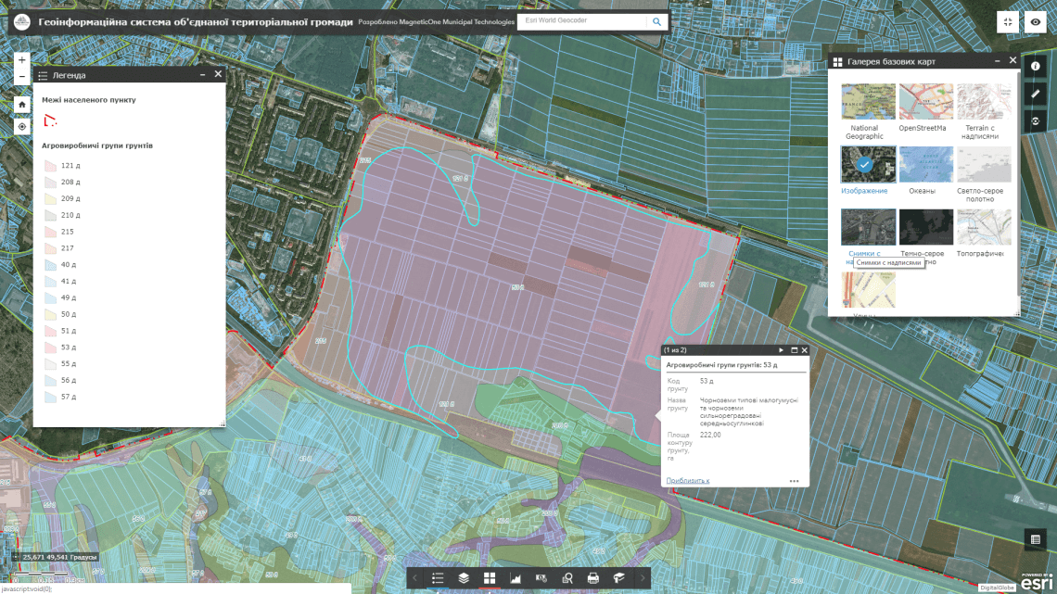Toggle the swipe eye tool on right sidebar
The image size is (1057, 594).
1036,120
